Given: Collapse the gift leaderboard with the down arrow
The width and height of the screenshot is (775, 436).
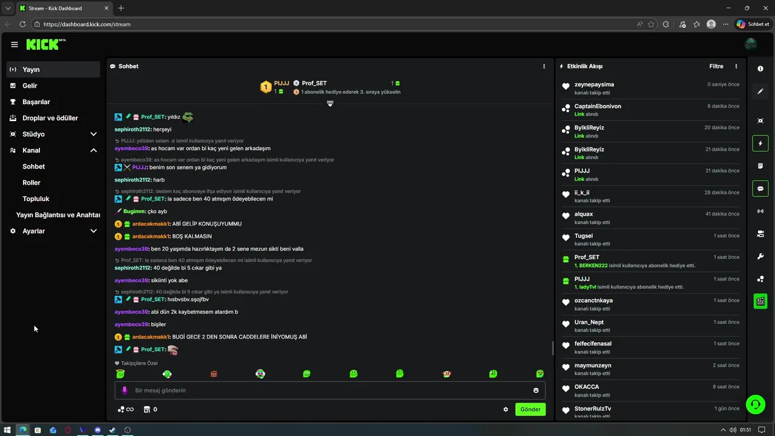Looking at the screenshot, I should [330, 104].
